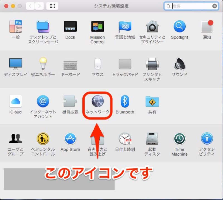
Task: Show all preferences with the grid button
Action: [x=52, y=6]
